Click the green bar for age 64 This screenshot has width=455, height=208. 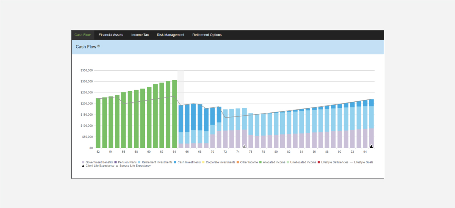pos(174,113)
